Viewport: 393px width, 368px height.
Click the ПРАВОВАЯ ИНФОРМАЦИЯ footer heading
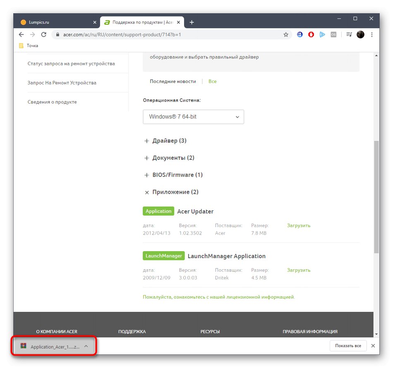tap(310, 332)
